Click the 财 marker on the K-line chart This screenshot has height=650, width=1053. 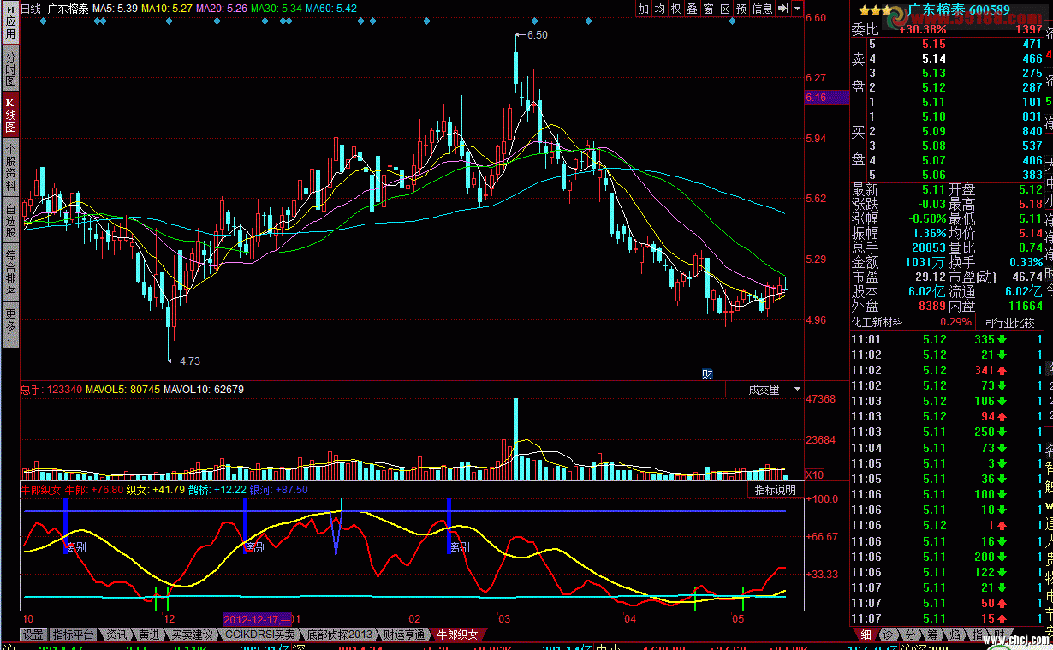point(707,373)
